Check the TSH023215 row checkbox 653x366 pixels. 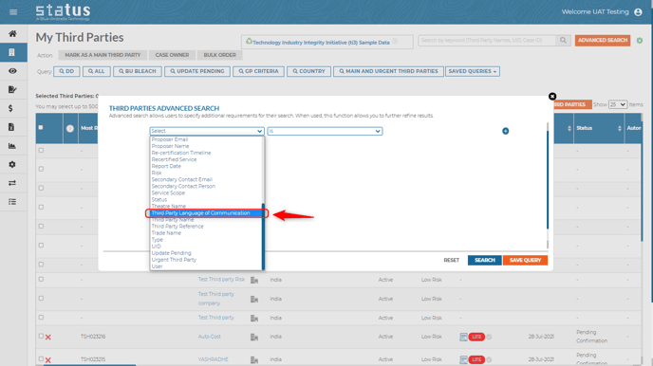pos(41,358)
